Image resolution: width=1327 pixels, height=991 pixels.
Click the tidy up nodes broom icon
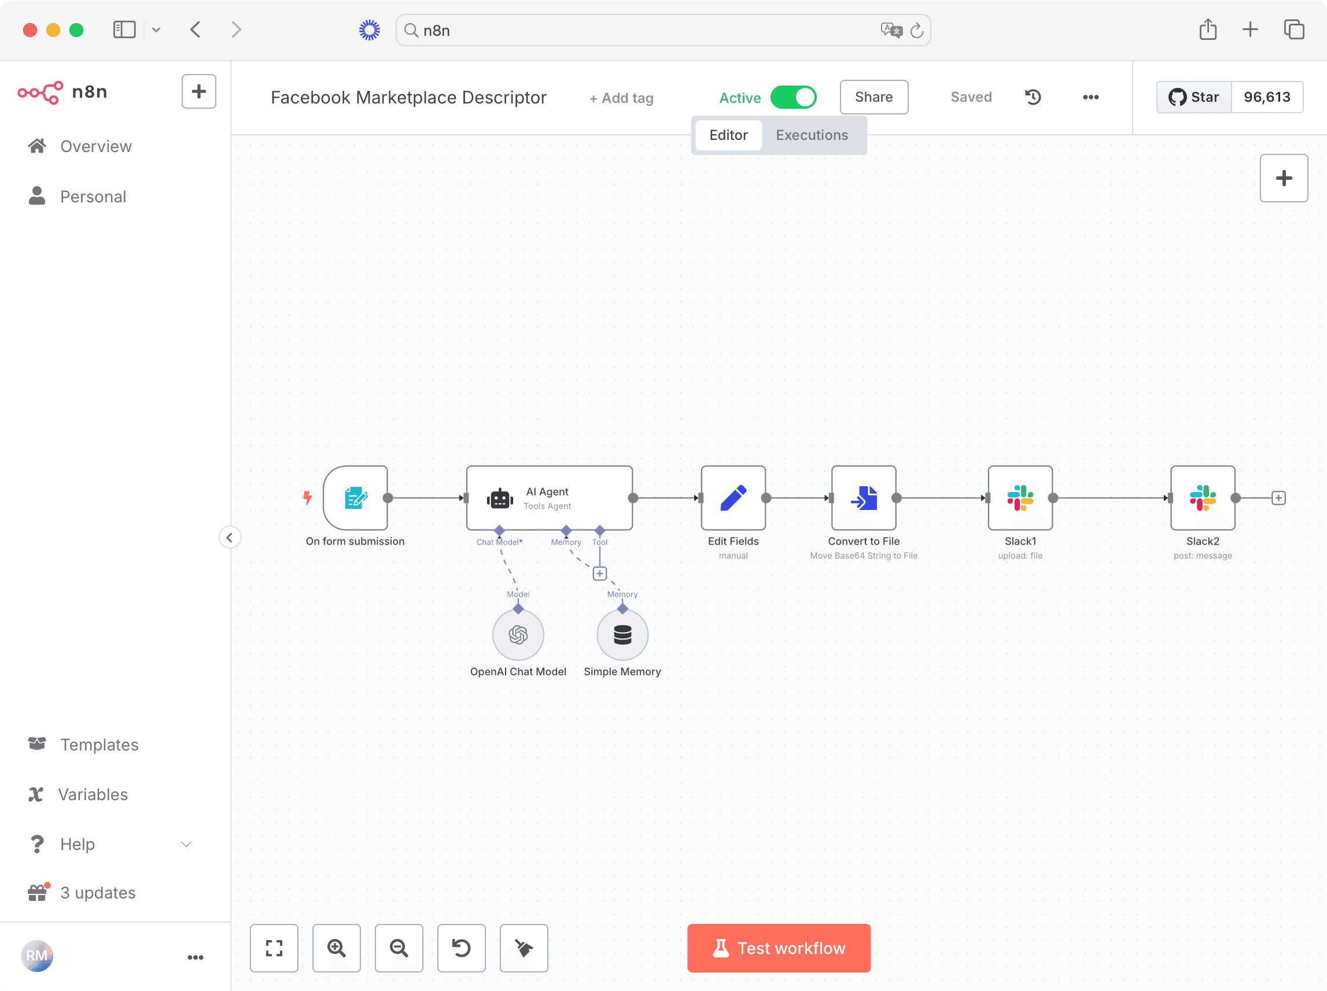point(524,948)
